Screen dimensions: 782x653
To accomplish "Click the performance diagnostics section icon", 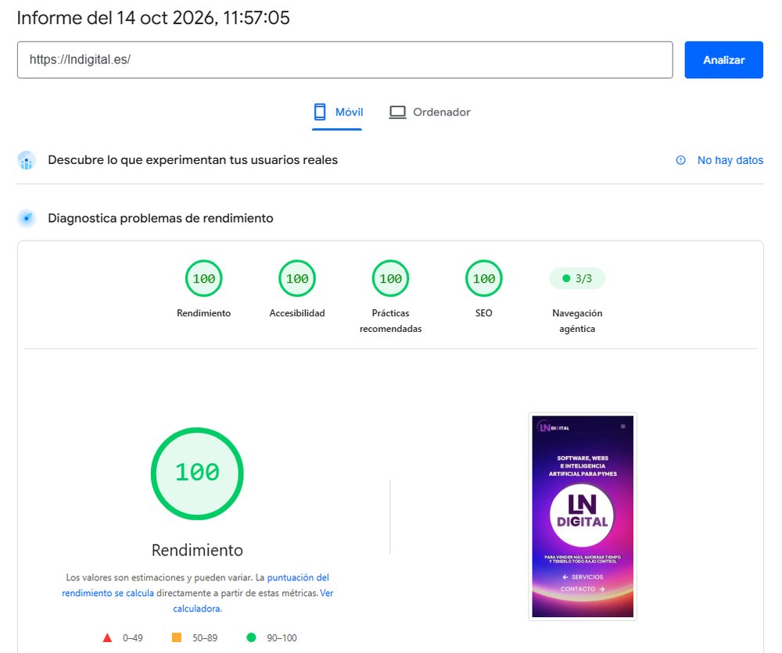I will [27, 218].
